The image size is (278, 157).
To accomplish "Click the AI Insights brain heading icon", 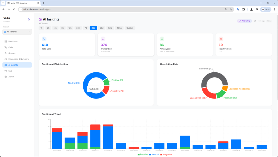I will tap(40, 19).
